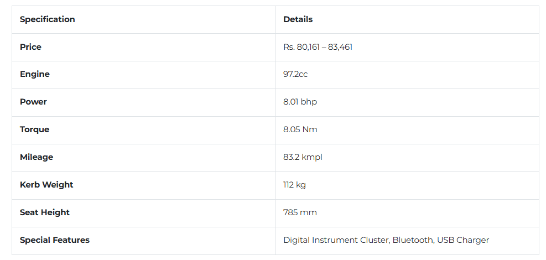Click the 8.05 Nm torque value
The image size is (546, 260).
(300, 129)
